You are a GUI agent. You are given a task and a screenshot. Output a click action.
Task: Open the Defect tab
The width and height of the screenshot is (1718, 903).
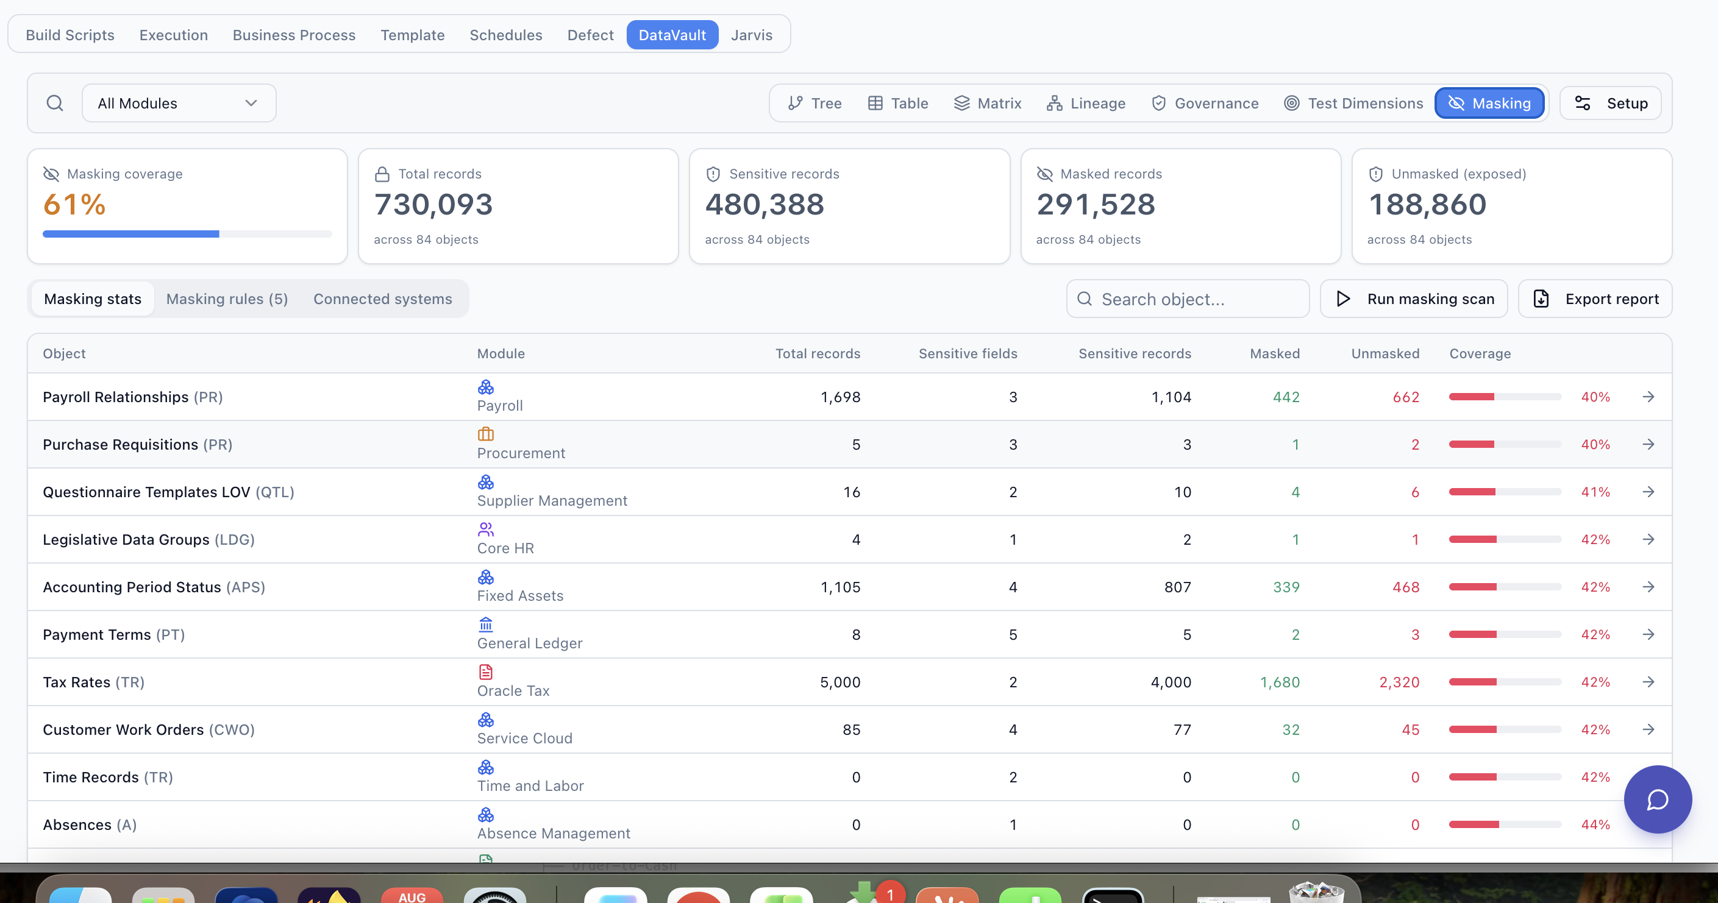coord(590,35)
